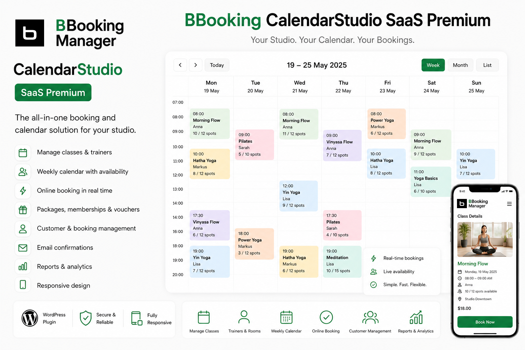Select the Mon 19 May column header
This screenshot has width=525, height=350.
point(211,86)
